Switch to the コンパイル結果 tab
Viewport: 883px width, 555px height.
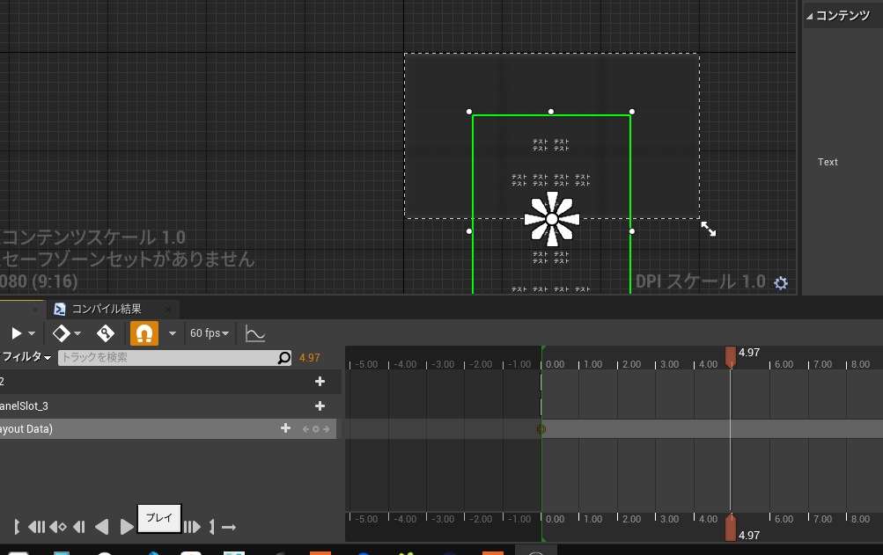pos(107,309)
